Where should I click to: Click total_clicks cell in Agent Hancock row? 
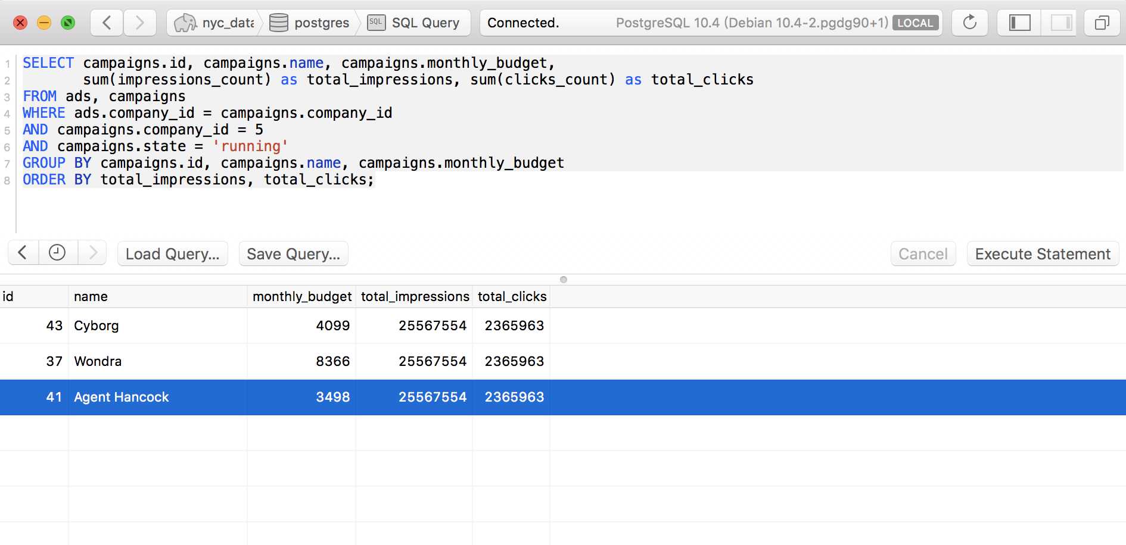511,397
